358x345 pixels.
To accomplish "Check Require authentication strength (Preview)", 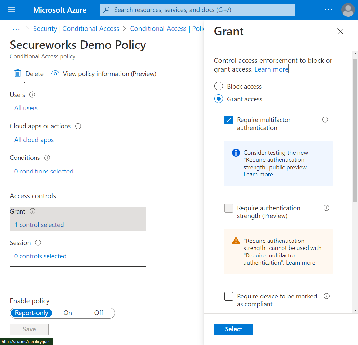I will tap(228, 208).
